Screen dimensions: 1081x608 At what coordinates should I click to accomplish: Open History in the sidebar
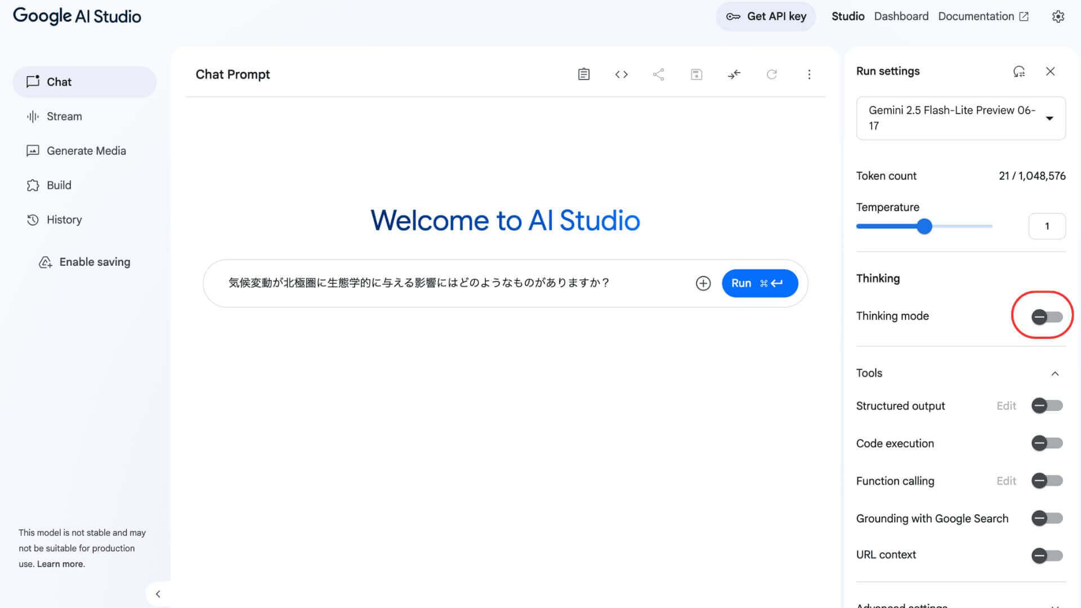[x=84, y=220]
